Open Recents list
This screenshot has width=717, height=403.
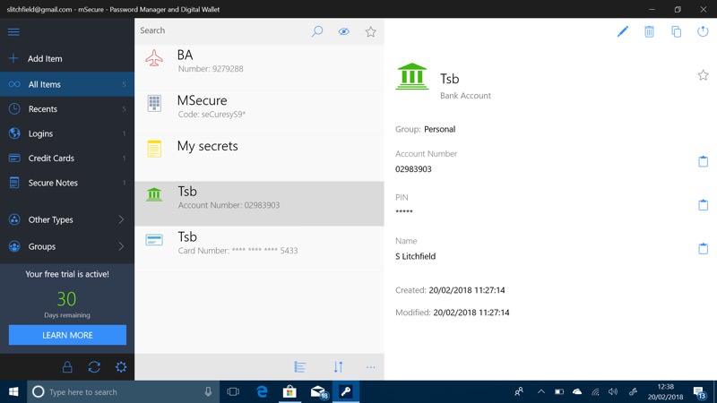click(x=67, y=108)
